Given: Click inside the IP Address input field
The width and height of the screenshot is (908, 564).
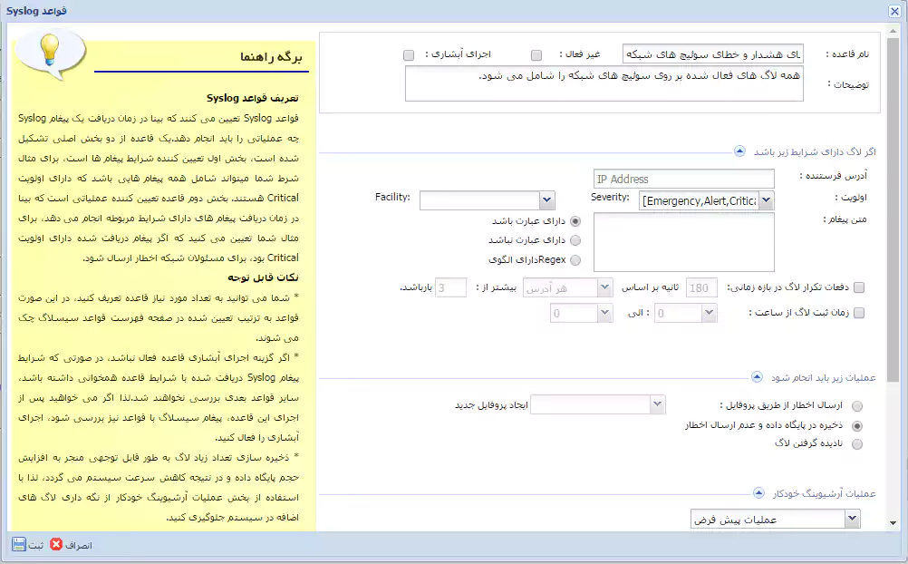Looking at the screenshot, I should [x=683, y=177].
